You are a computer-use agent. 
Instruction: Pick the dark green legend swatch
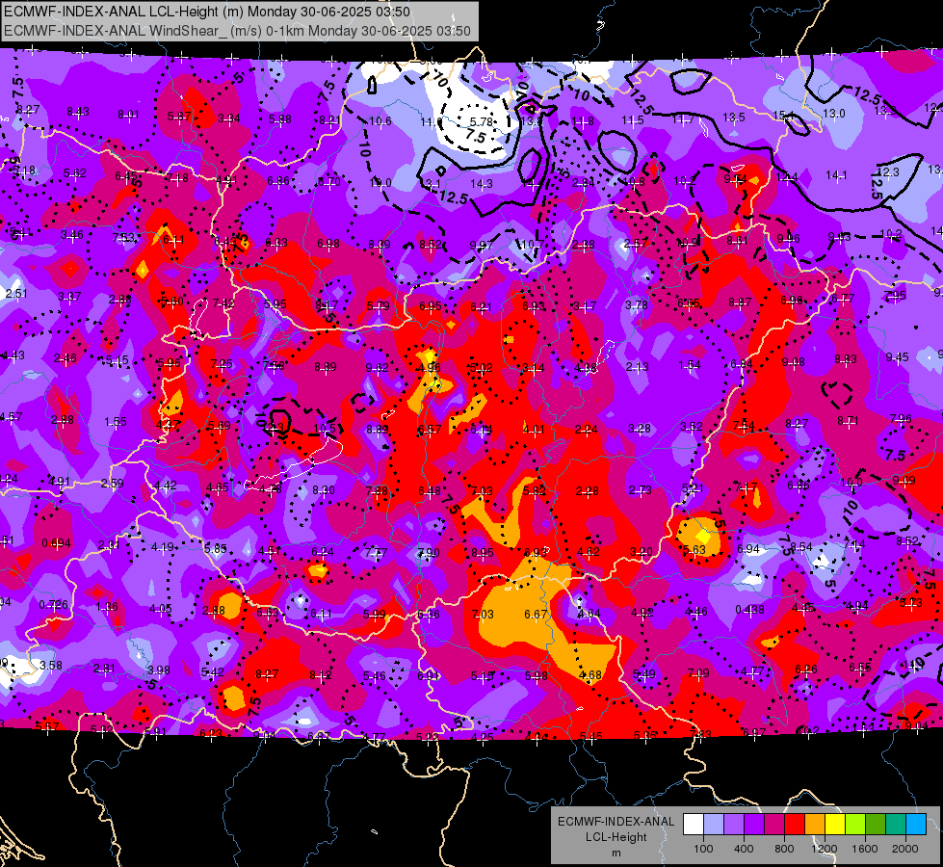(x=876, y=825)
